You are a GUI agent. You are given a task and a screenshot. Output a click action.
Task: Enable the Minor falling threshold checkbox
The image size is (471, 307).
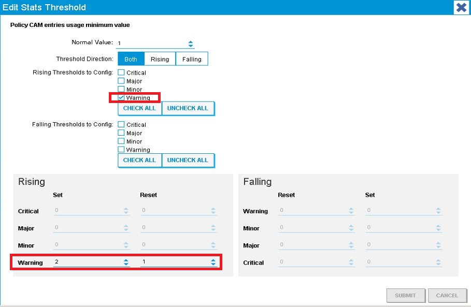pyautogui.click(x=121, y=141)
